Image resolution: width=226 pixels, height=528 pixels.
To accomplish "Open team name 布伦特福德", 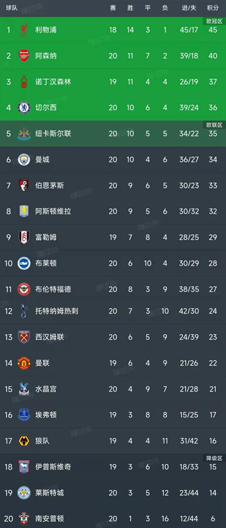I will point(53,289).
